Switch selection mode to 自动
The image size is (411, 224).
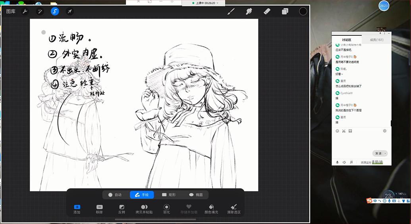[x=115, y=195]
